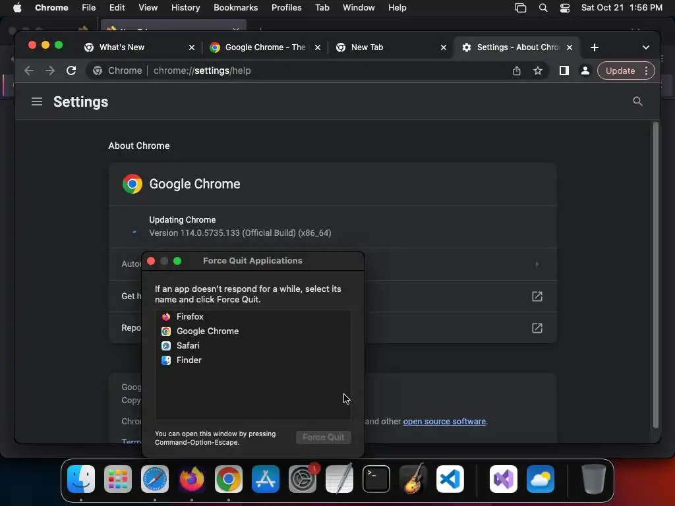This screenshot has height=506, width=675.
Task: Open the Help menu
Action: (x=397, y=8)
